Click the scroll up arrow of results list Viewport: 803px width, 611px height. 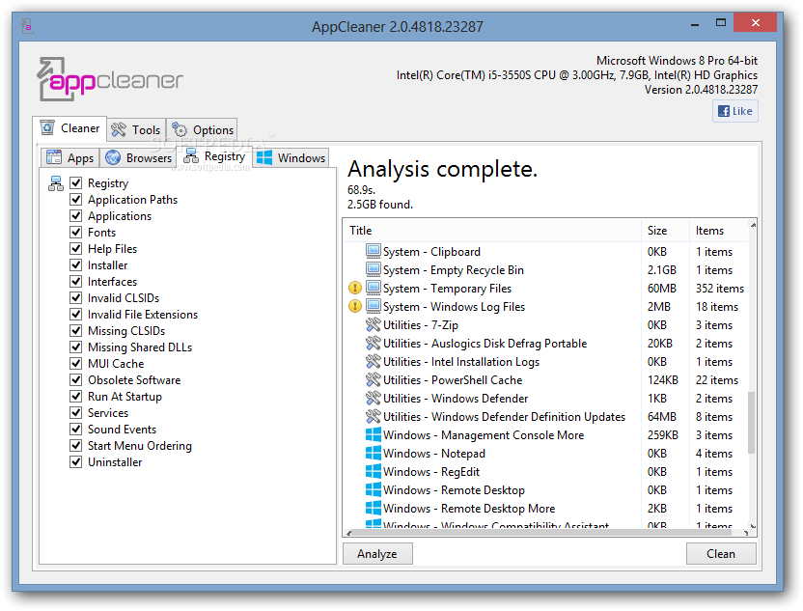[753, 225]
